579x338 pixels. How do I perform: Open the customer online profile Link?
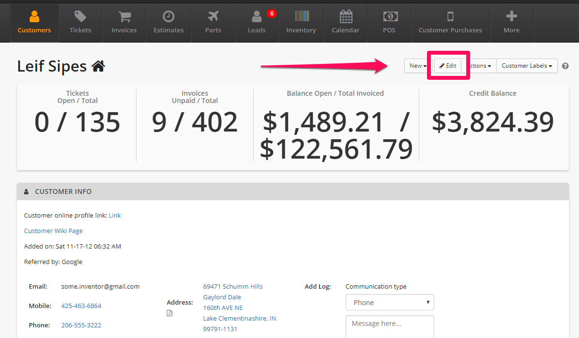coord(115,216)
